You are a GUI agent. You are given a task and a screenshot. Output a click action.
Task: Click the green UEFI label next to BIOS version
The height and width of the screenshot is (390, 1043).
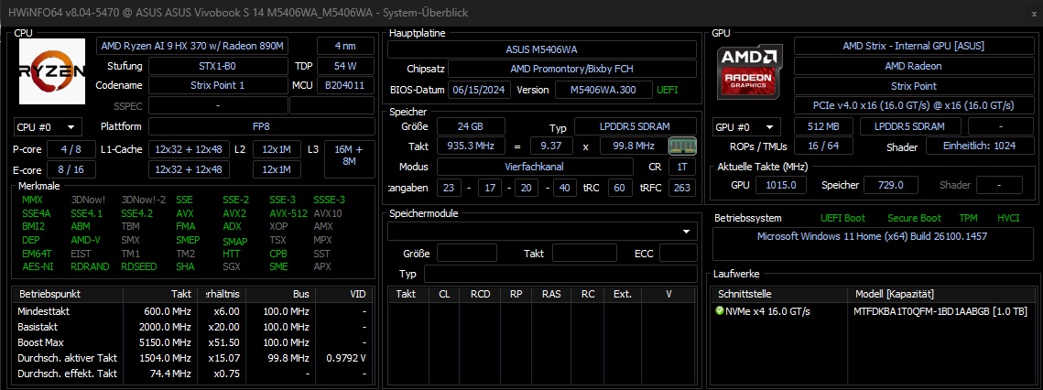(x=668, y=90)
